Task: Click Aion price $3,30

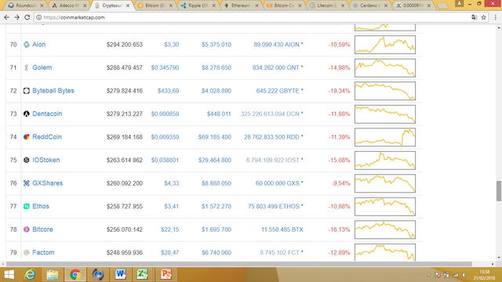Action: (172, 45)
